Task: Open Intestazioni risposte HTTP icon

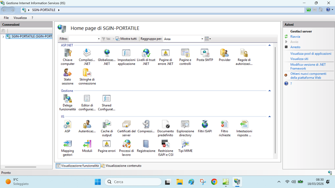Action: click(244, 128)
